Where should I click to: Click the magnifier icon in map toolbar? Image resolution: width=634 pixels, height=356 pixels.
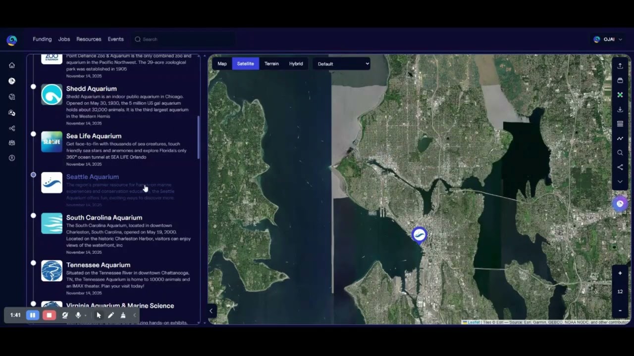[620, 153]
